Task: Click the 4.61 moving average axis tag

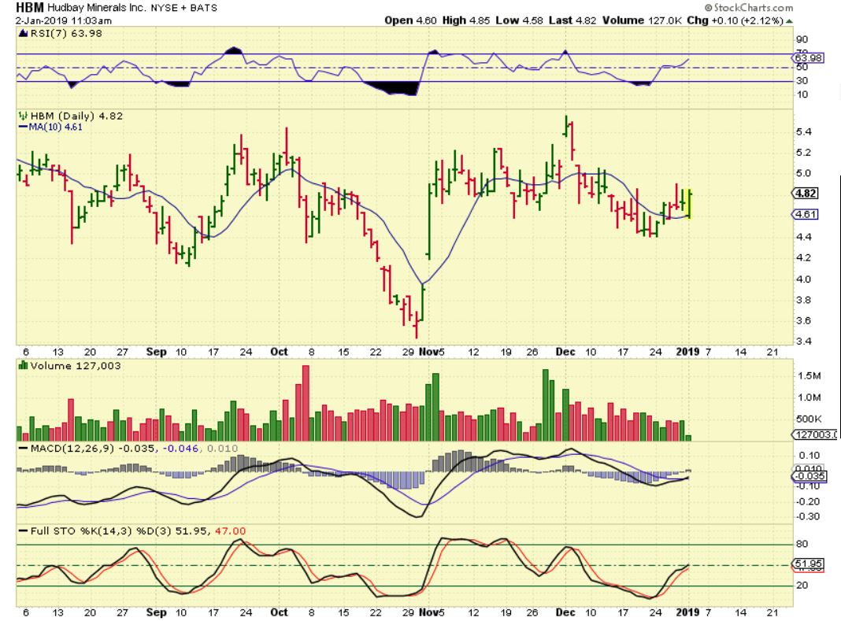Action: (806, 215)
